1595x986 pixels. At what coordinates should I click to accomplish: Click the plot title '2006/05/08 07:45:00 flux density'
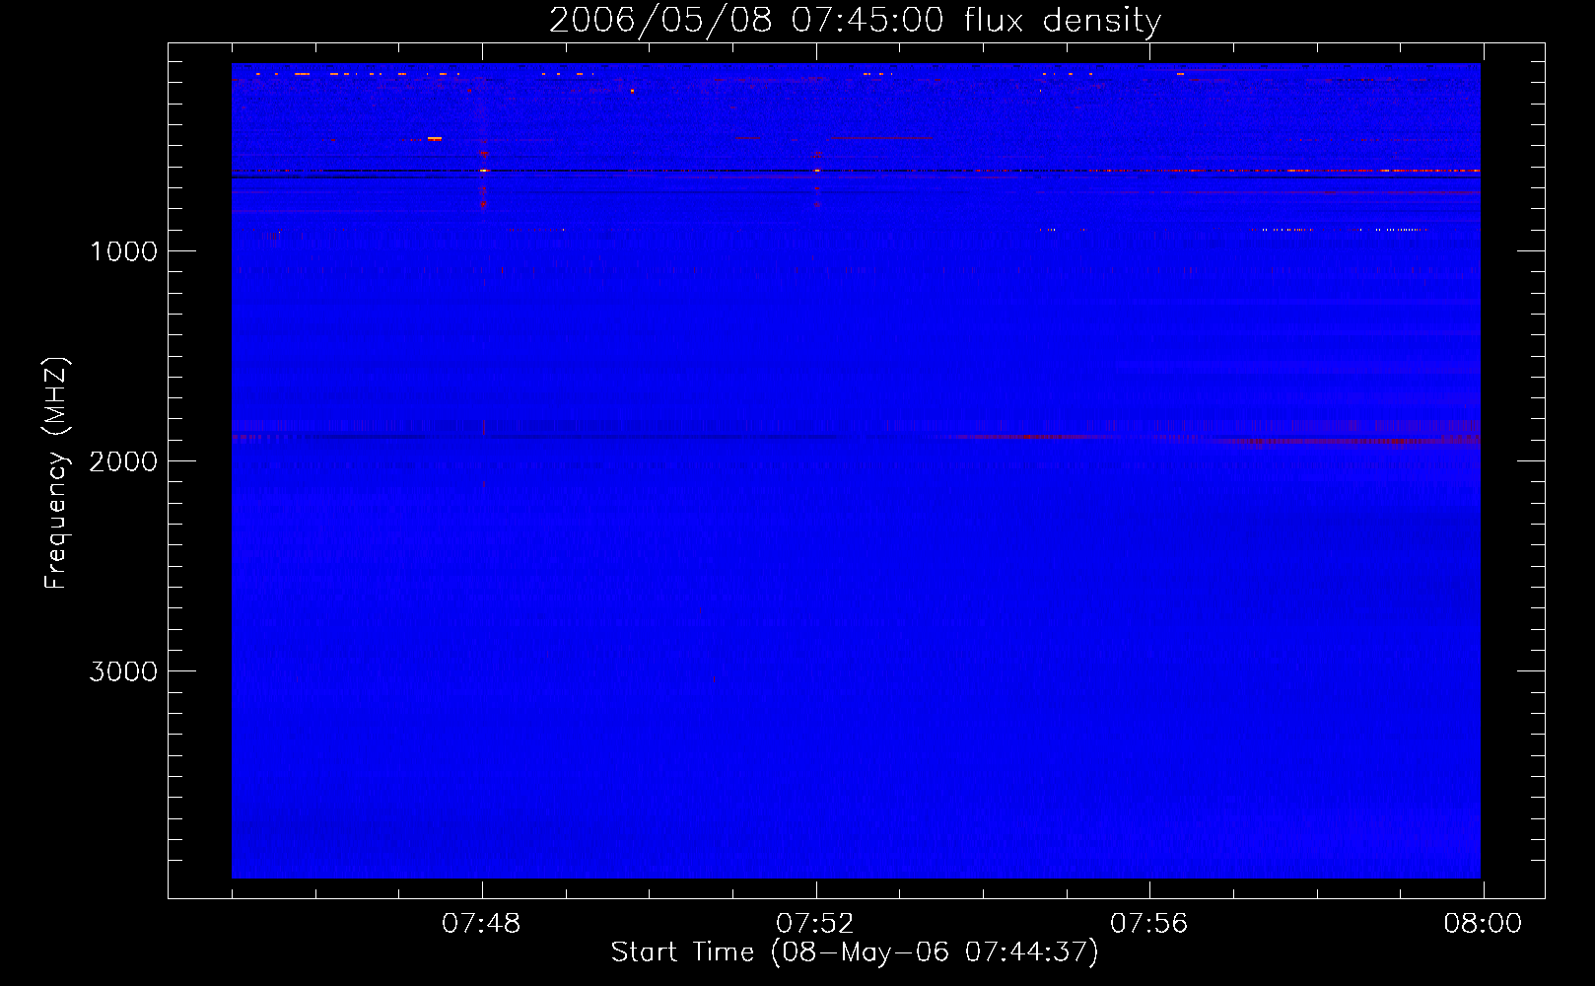(x=855, y=21)
